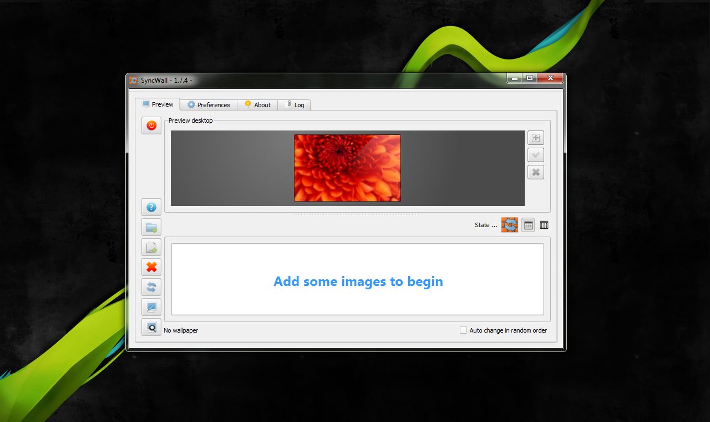
Task: Click the magnifier search icon button
Action: click(151, 327)
